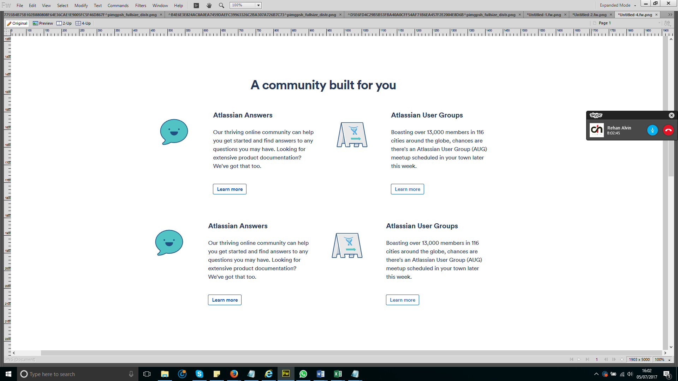
Task: Open File Explorer from the taskbar
Action: 165,374
